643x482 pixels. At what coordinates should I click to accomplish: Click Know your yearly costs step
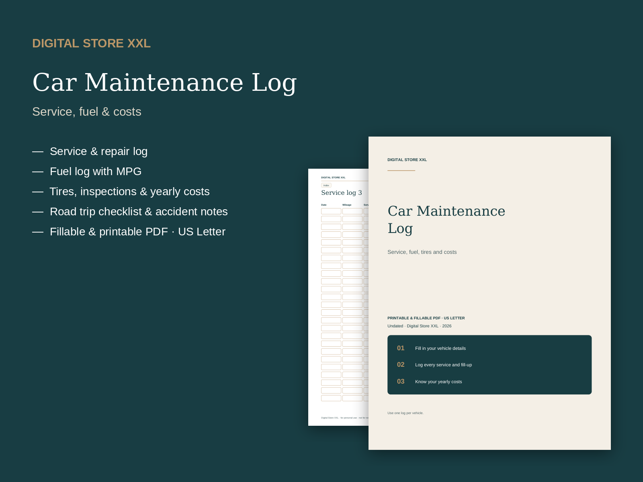point(438,382)
